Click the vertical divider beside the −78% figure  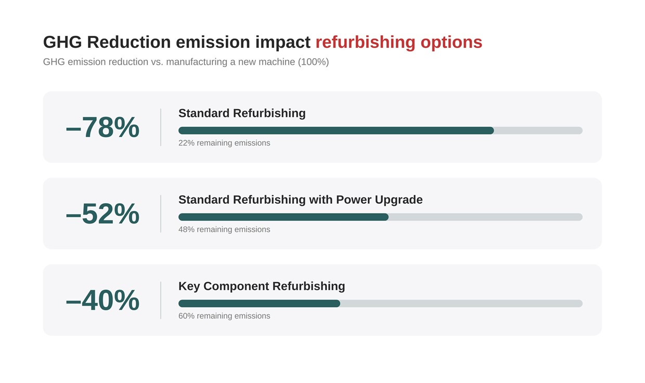click(x=161, y=127)
